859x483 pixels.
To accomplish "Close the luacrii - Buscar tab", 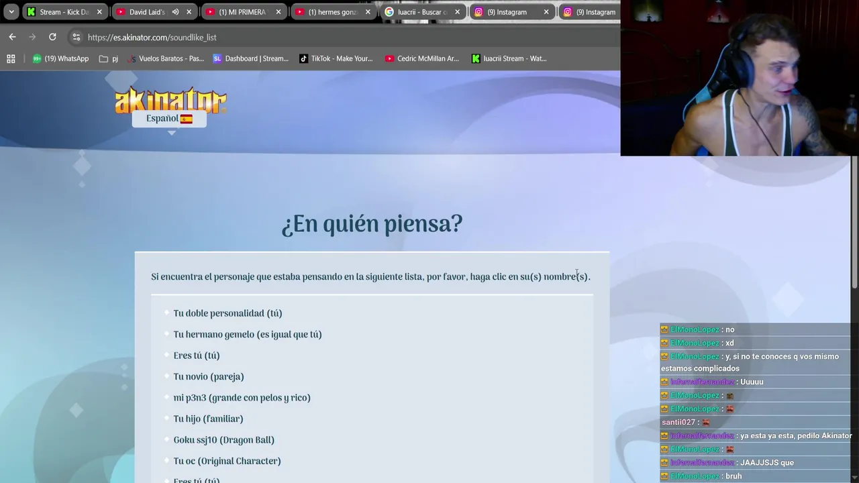I will tap(458, 12).
